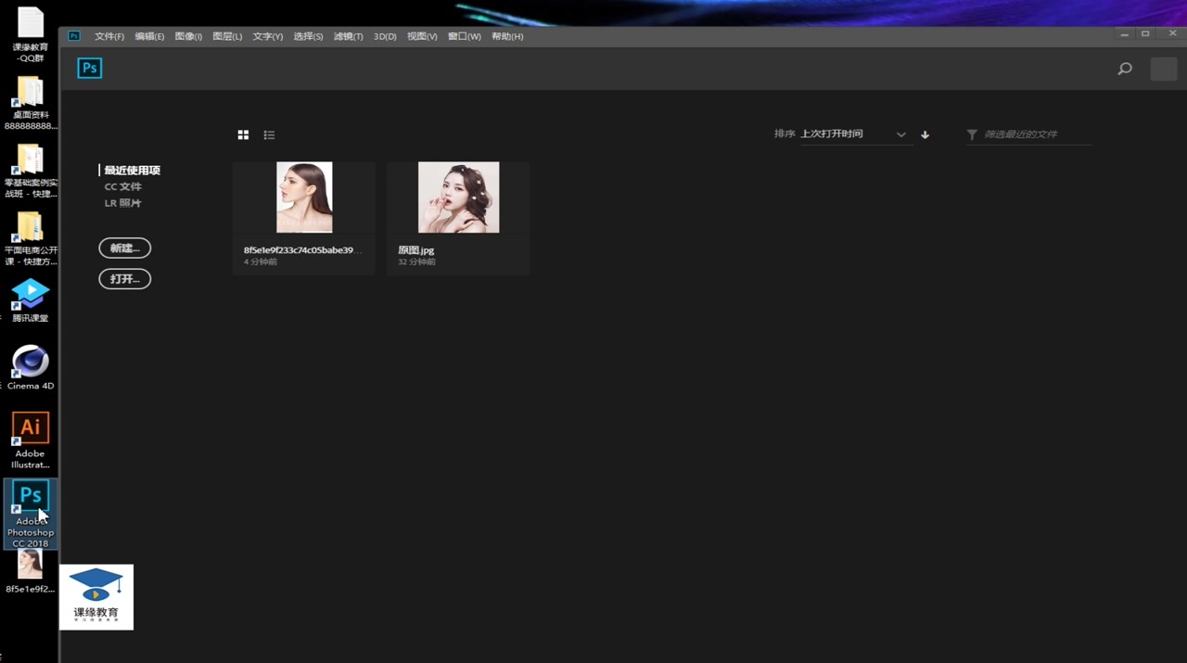Open the 8f5e1e9f233c74c05babe39 recent thumbnail
The width and height of the screenshot is (1187, 663).
[304, 198]
